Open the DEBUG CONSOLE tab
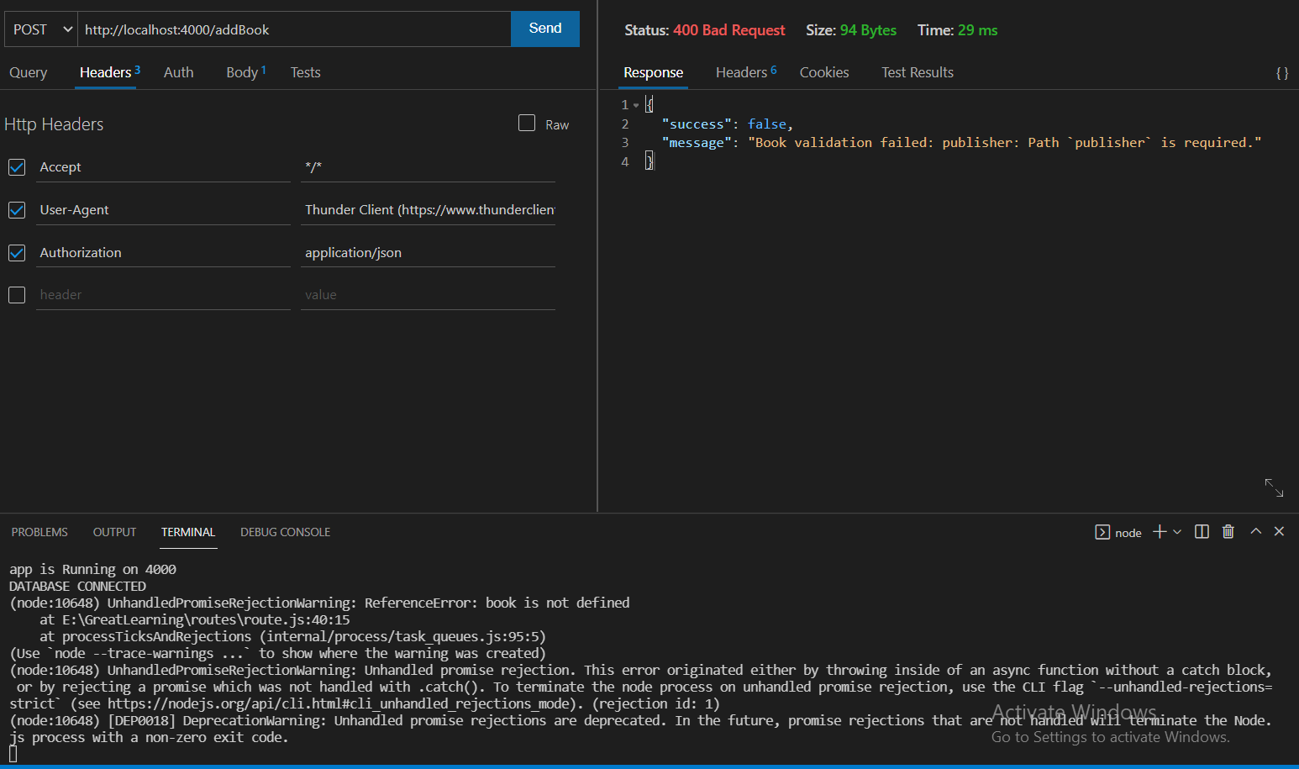1299x769 pixels. pos(285,532)
